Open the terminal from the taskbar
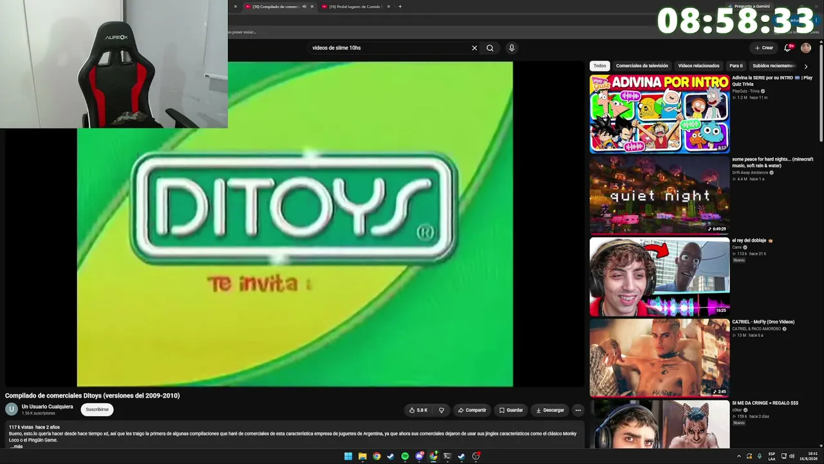 (447, 456)
